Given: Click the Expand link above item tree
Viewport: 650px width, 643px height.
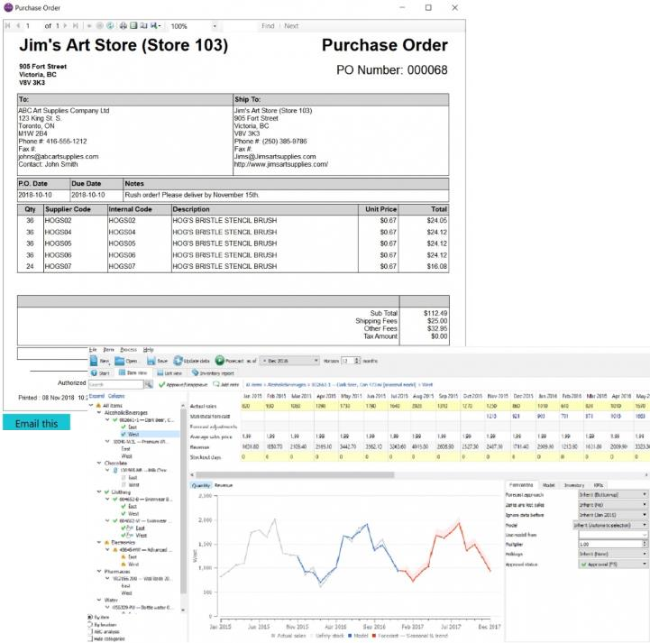Looking at the screenshot, I should point(96,396).
